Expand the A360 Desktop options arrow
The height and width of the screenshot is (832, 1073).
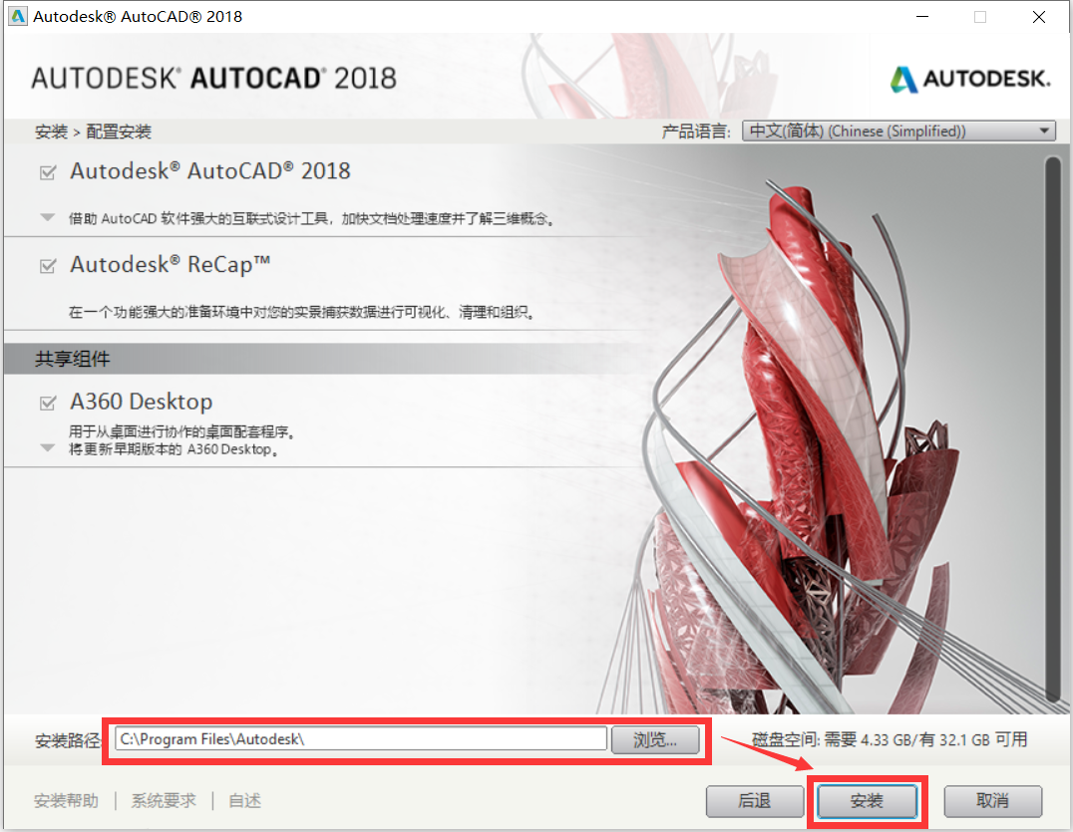47,447
